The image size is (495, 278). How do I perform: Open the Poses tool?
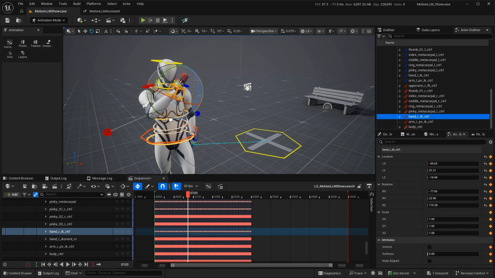tap(23, 43)
